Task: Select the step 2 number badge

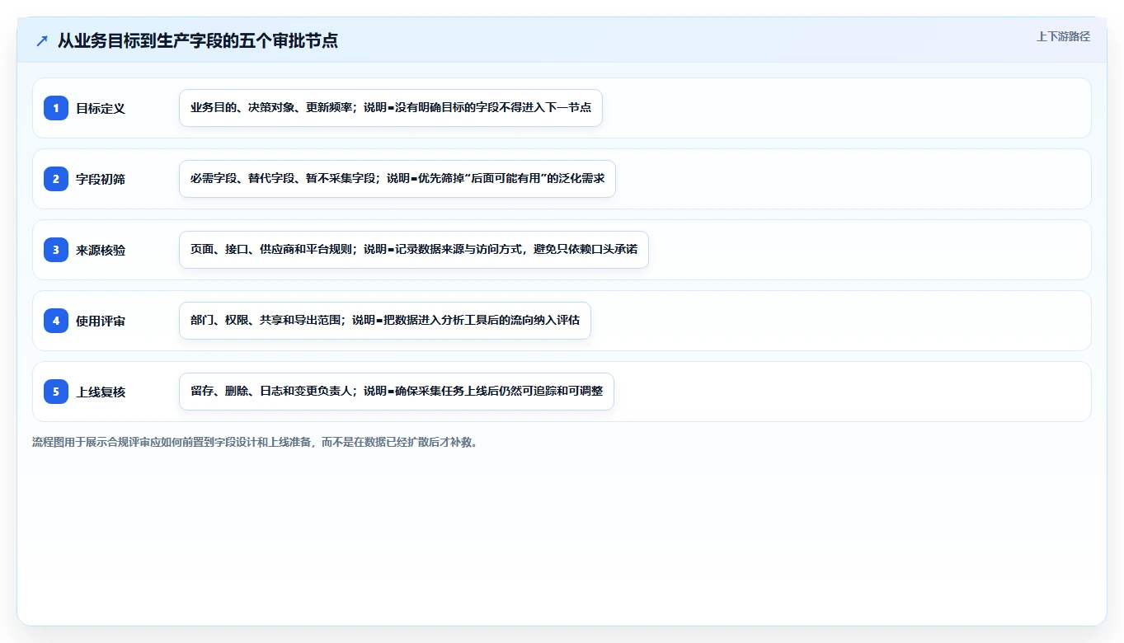Action: (x=56, y=179)
